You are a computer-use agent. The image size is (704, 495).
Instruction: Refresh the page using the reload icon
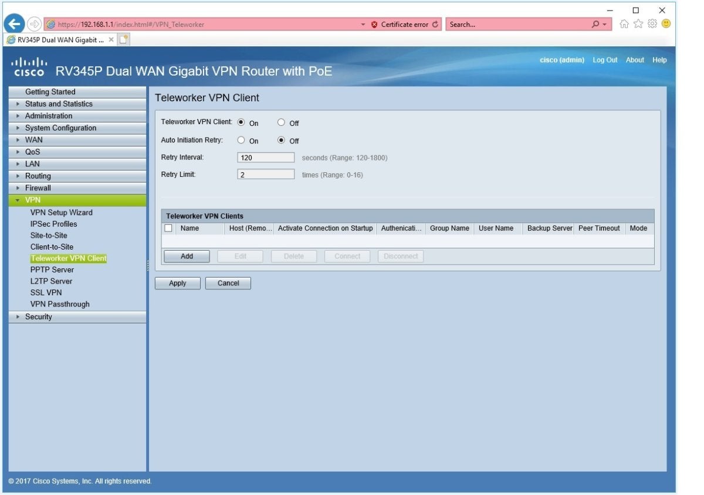pyautogui.click(x=435, y=25)
